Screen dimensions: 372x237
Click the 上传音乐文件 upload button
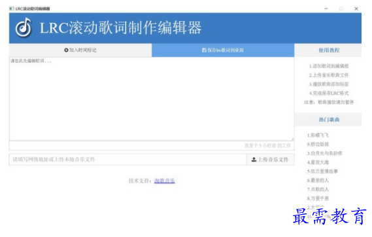(x=270, y=159)
